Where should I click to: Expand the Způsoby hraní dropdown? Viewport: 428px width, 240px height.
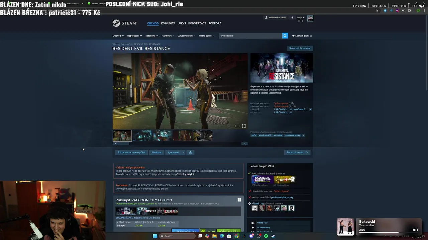187,36
